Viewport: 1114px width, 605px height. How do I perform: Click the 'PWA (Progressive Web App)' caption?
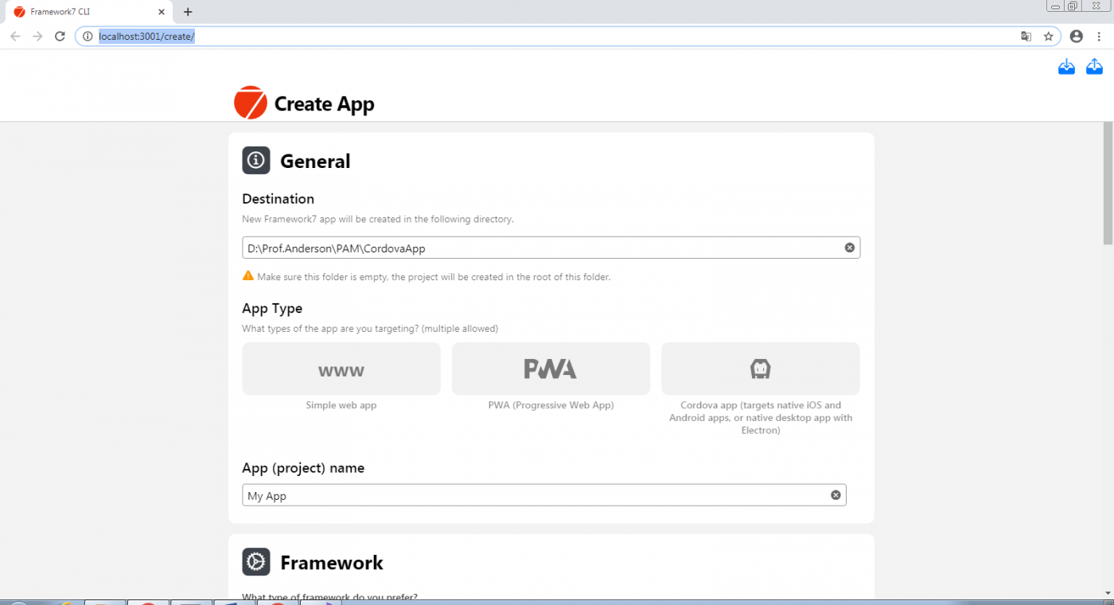click(551, 405)
